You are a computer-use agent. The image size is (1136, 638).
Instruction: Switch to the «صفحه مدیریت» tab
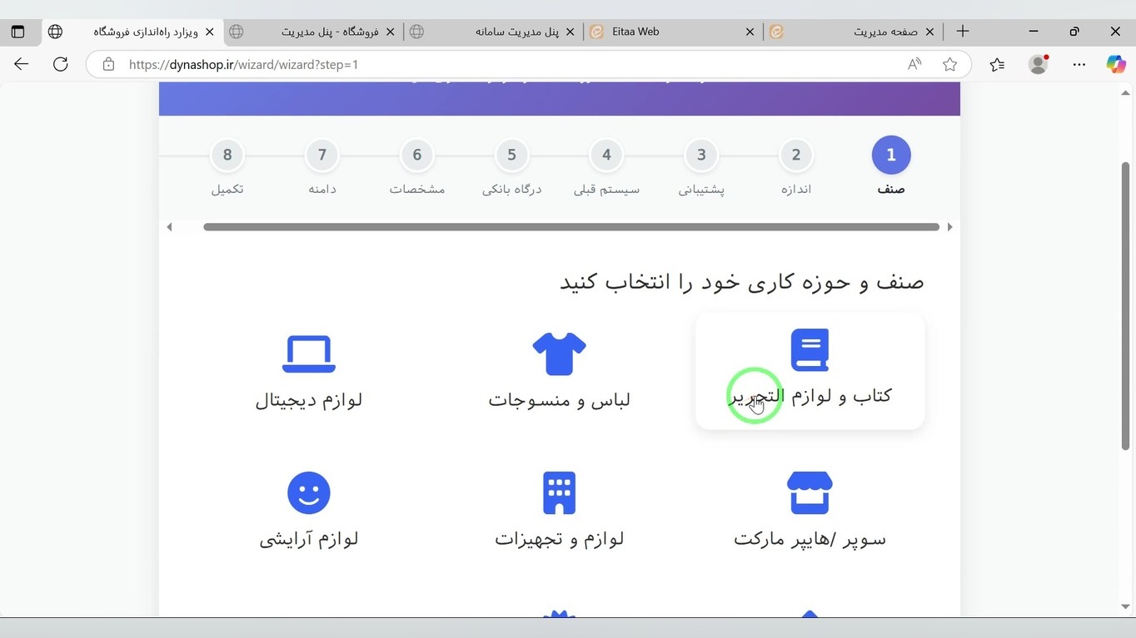[854, 32]
